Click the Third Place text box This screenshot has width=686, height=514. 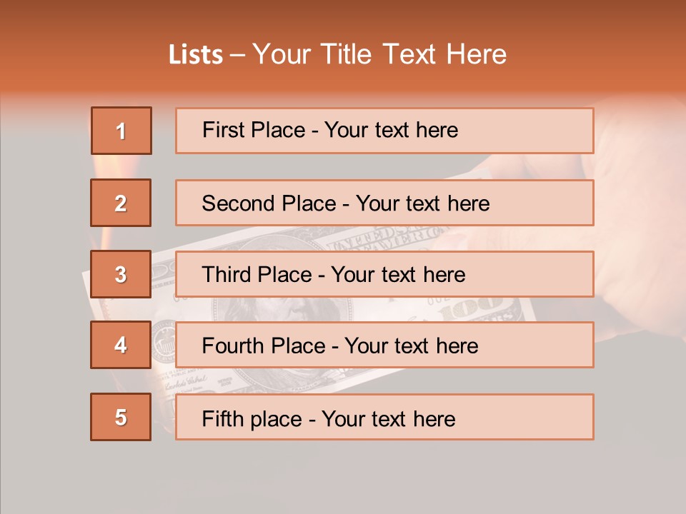pos(384,274)
